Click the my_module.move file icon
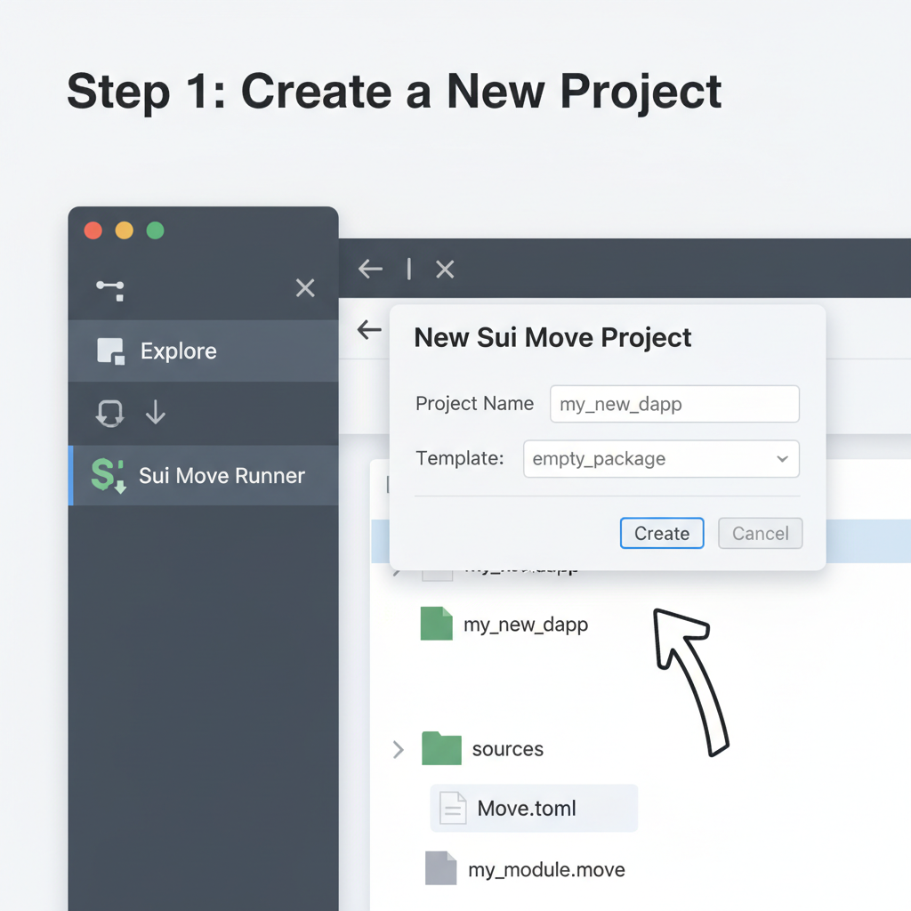Screen dimensions: 911x911 click(439, 868)
